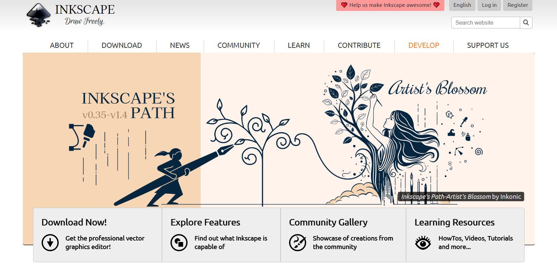Click the magnifier search button
Screen dimensions: 557x274
pos(526,23)
